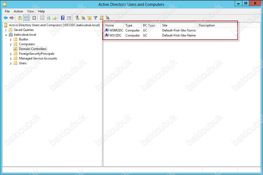Click the Forward arrow toolbar icon
Viewport: 263px width, 175px height.
click(x=12, y=18)
